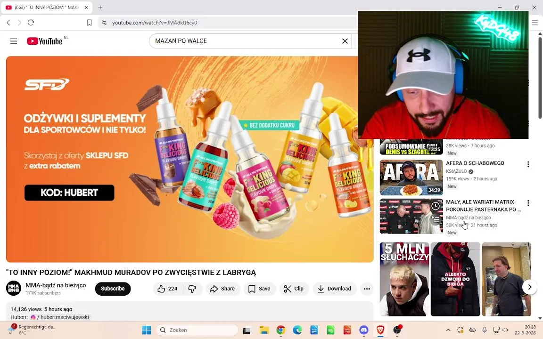The width and height of the screenshot is (543, 339).
Task: Open Discord from taskbar
Action: coord(363,331)
